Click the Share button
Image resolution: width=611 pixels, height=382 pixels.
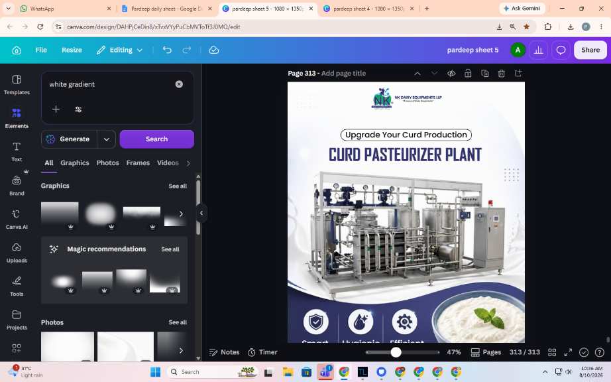tap(590, 50)
